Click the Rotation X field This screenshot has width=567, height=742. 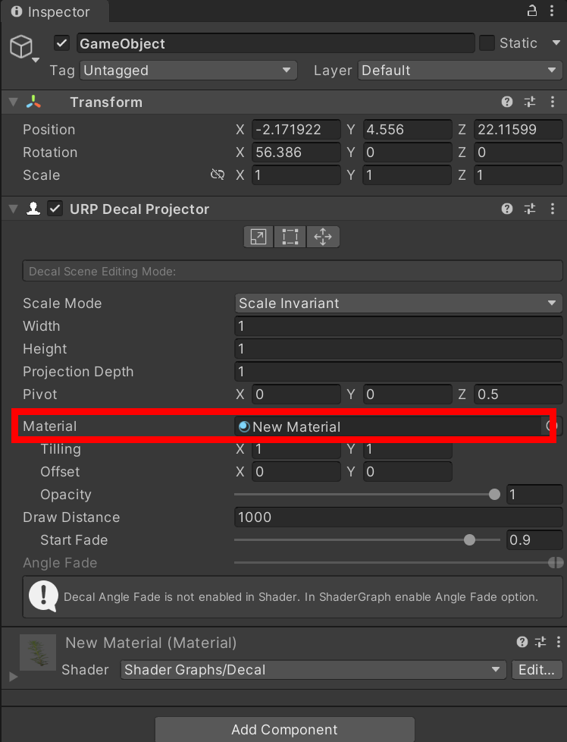(296, 152)
